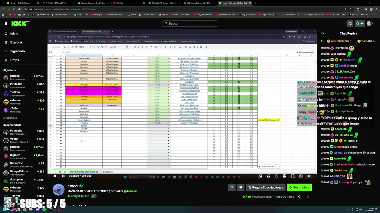Open zTuTe channel in the sidebar
This screenshot has height=213, width=380.
click(x=24, y=110)
